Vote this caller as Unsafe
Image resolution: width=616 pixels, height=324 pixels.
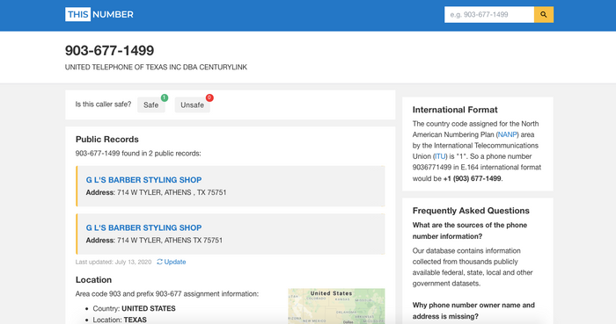[x=192, y=105]
